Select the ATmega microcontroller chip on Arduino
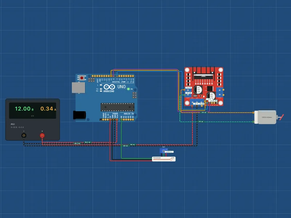 click(x=117, y=107)
